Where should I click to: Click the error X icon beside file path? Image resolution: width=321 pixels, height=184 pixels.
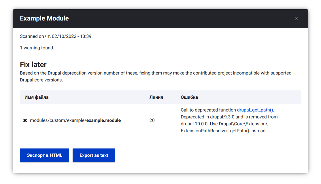point(25,120)
